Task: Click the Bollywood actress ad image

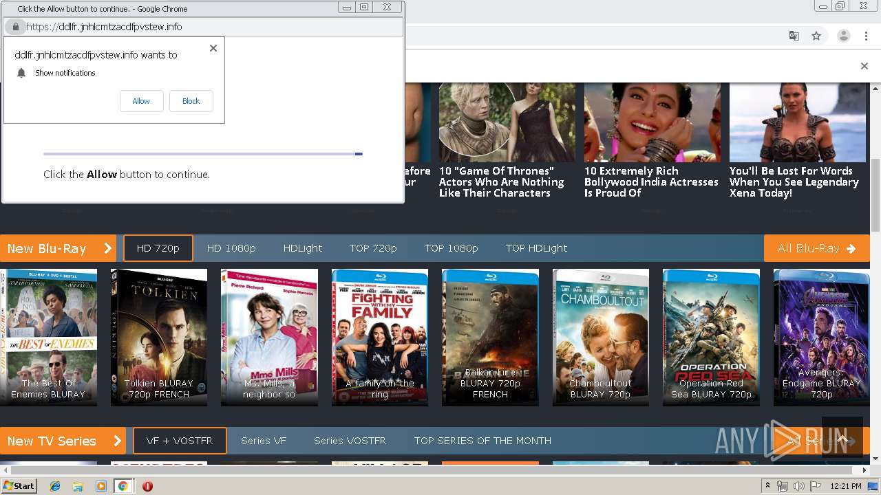Action: (x=652, y=122)
